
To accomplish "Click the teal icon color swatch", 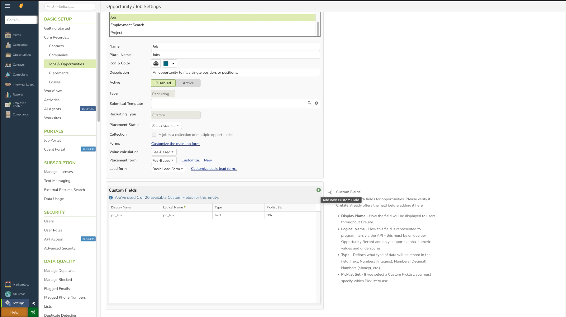I will pyautogui.click(x=166, y=63).
